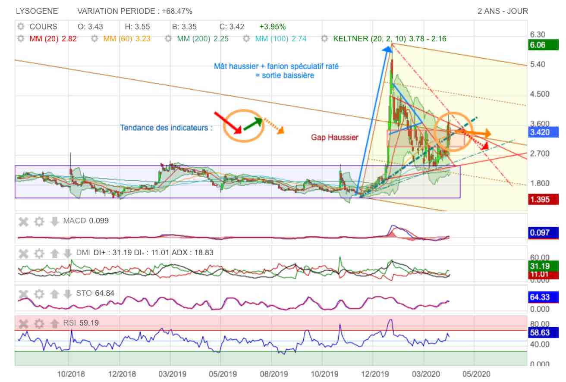
Task: Click MM (100) 2.74 legend text
Action: [x=281, y=39]
